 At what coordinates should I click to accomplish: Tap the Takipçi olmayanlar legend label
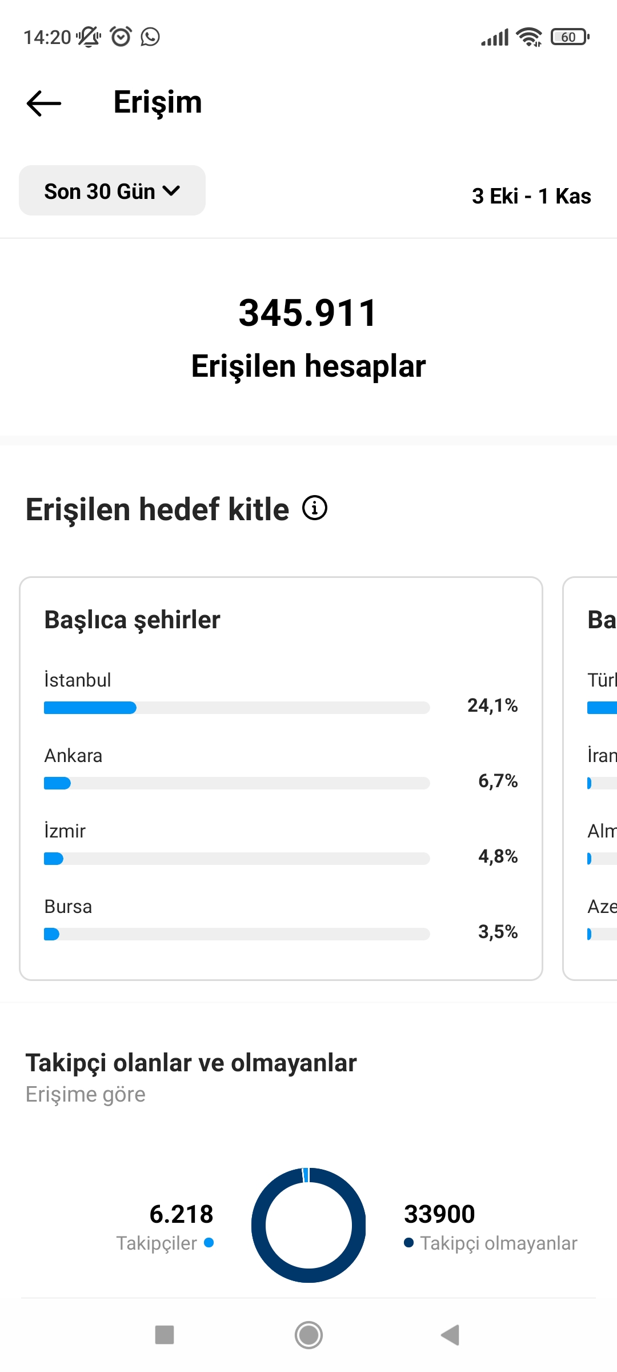[499, 1243]
